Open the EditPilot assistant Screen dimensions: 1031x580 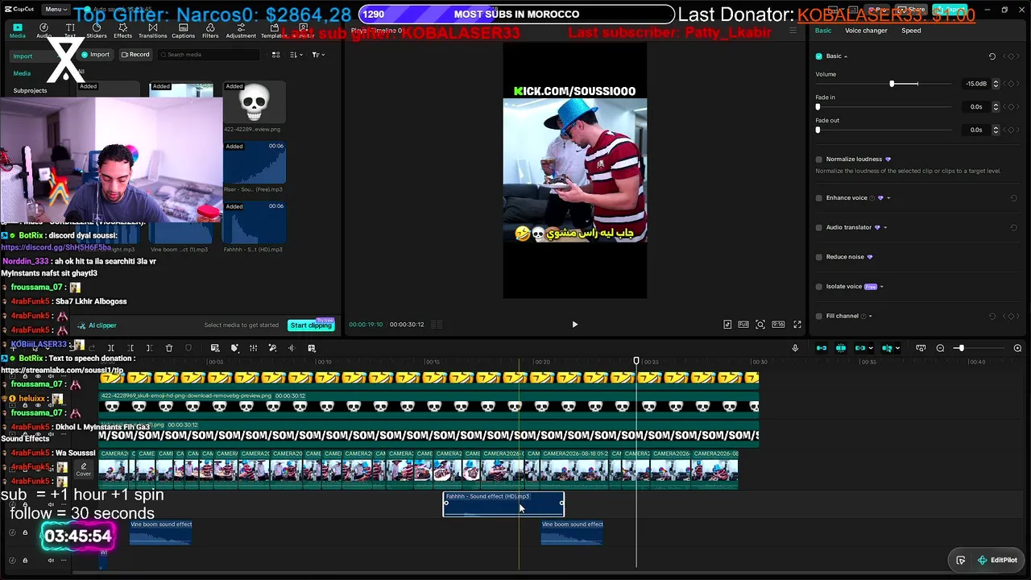point(997,560)
